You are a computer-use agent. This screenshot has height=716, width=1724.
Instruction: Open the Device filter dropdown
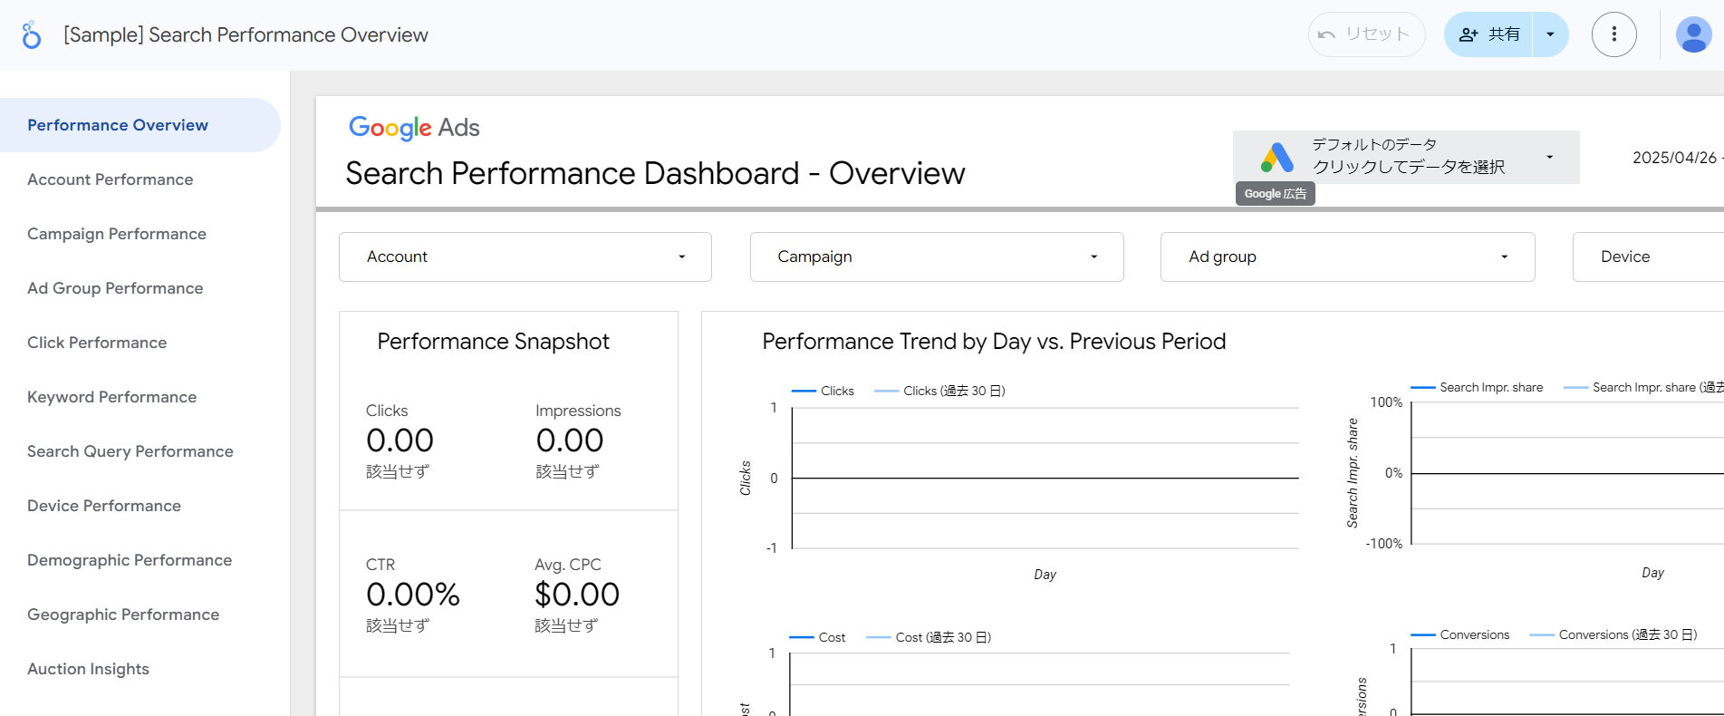click(1646, 256)
